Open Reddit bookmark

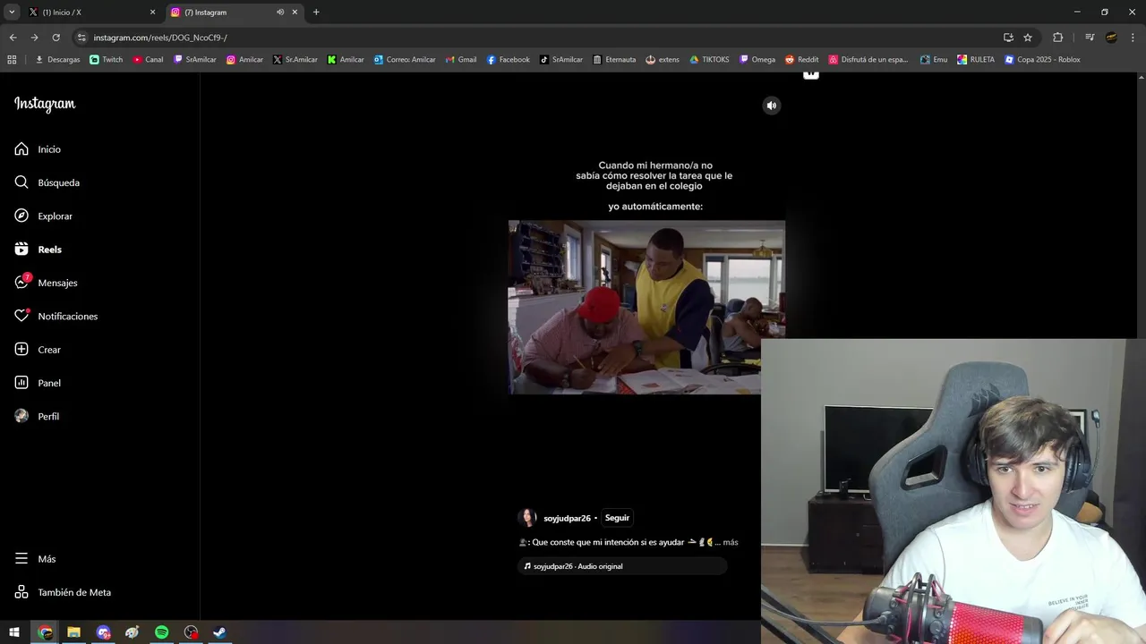(x=801, y=60)
